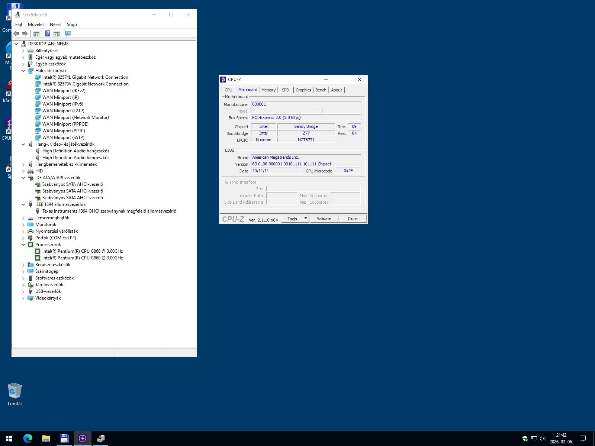Viewport: 595px width, 446px height.
Task: Open the Súgó menu
Action: pos(72,25)
